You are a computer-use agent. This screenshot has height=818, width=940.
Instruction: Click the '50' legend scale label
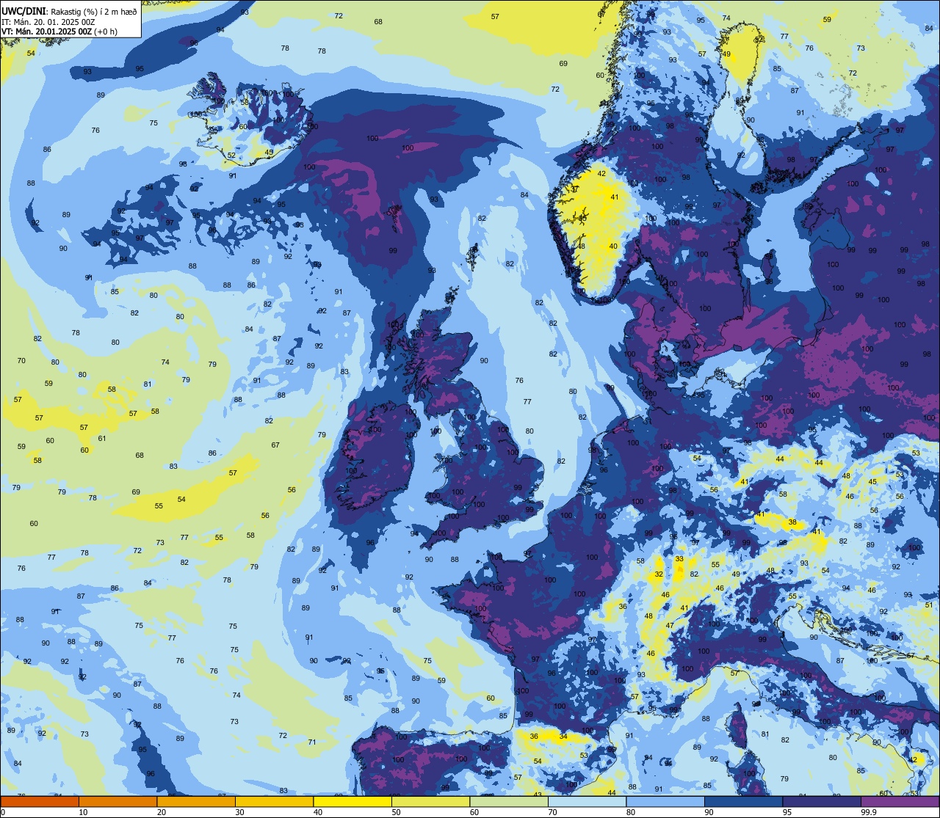396,812
